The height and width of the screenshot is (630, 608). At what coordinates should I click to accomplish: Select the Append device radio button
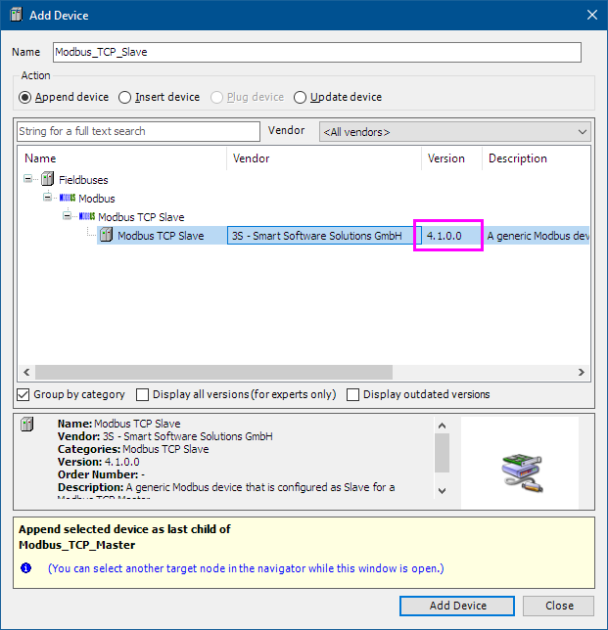click(x=24, y=98)
